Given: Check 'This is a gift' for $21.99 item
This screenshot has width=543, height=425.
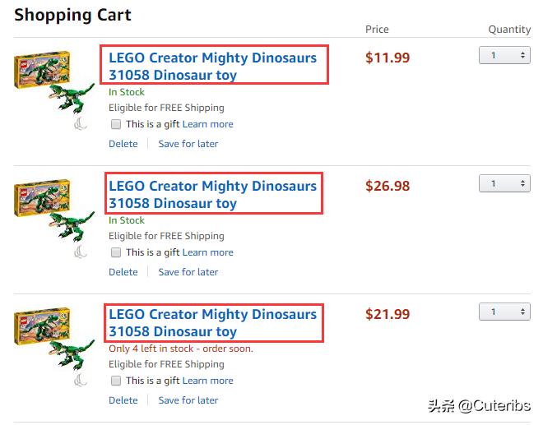Looking at the screenshot, I should click(x=116, y=381).
